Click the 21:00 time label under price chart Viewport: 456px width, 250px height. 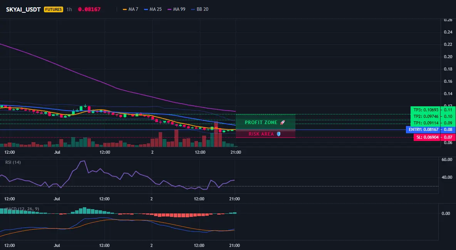236,152
